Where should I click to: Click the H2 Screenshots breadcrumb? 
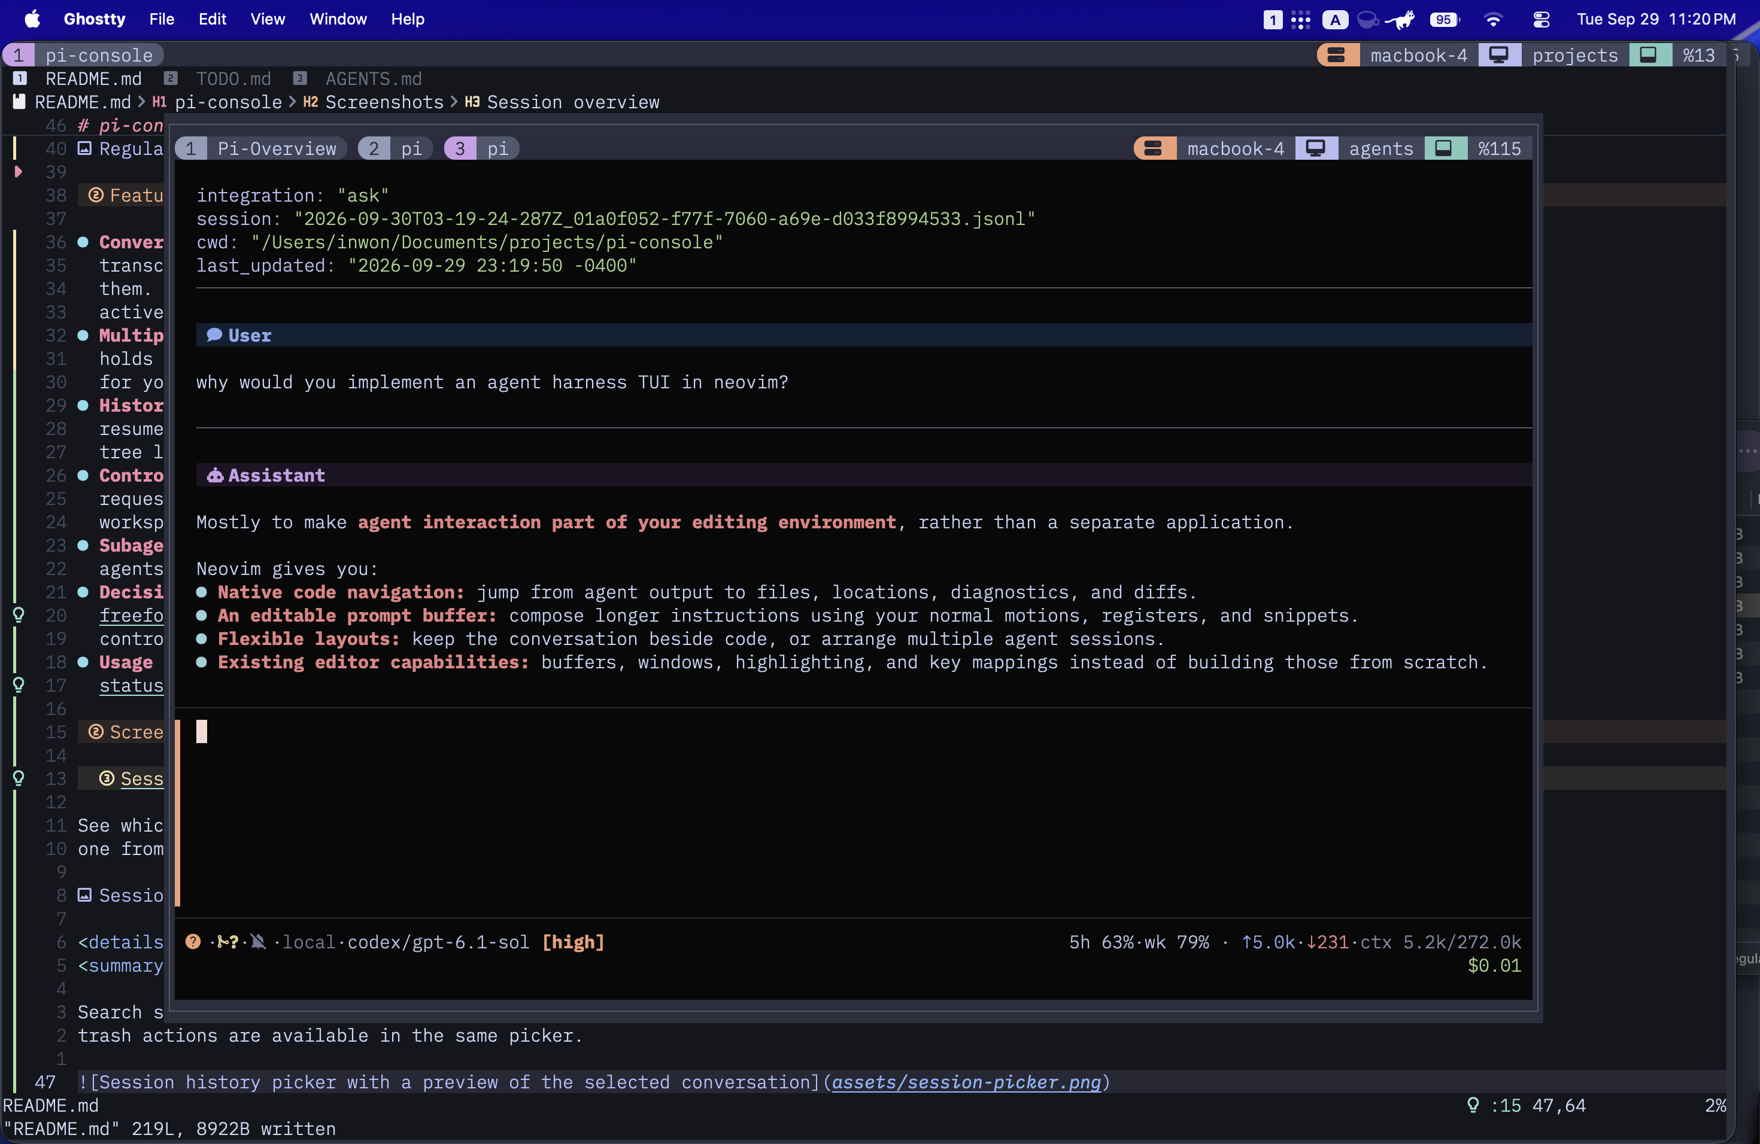point(374,102)
